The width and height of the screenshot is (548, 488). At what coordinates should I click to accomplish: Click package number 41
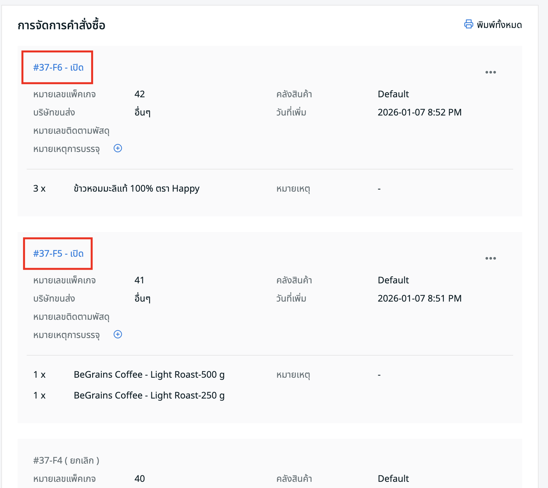[139, 280]
